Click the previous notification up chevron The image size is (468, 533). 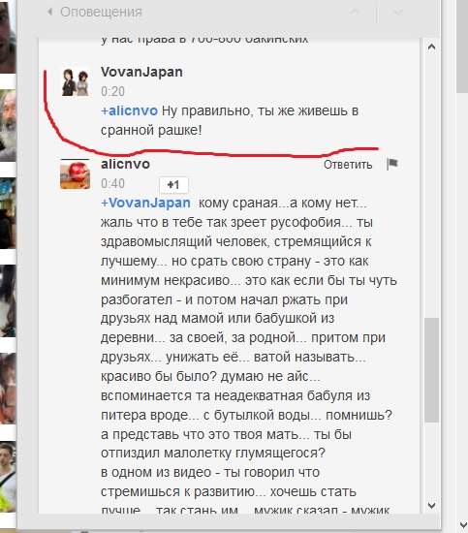[355, 13]
